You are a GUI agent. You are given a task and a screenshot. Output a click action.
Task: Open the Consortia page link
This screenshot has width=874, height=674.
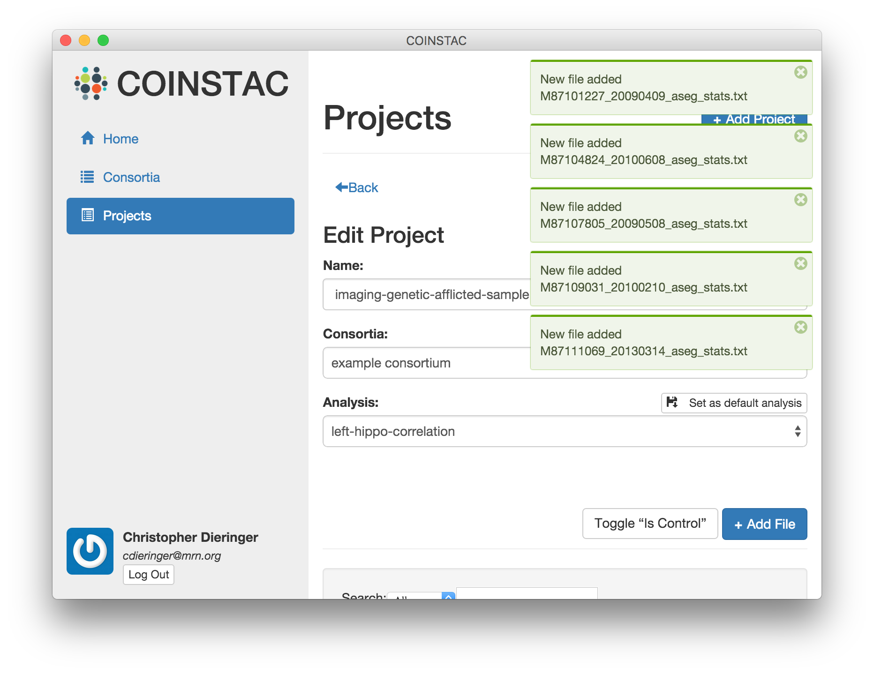tap(131, 177)
